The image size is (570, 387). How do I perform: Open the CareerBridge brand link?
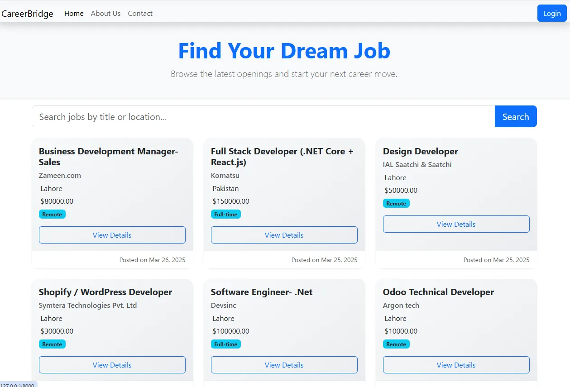[x=27, y=14]
